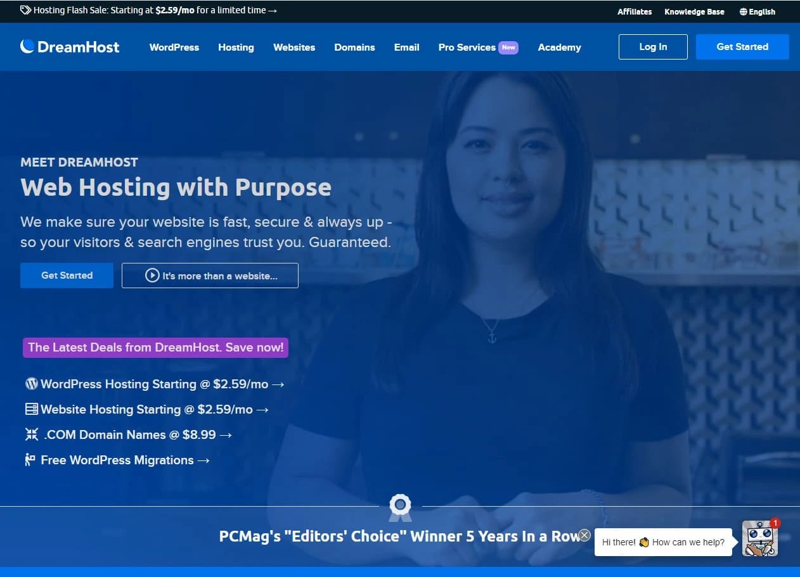Click the arrows icon beside .COM Domain Names
This screenshot has height=577, width=800.
(32, 434)
